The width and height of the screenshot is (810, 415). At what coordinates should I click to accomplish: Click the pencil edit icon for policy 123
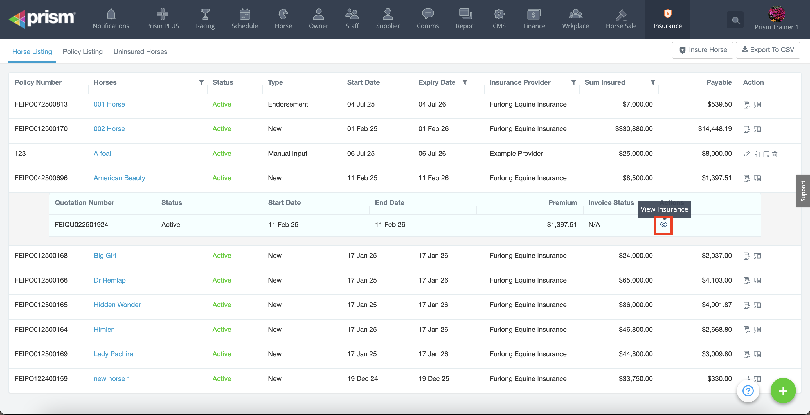coord(747,154)
